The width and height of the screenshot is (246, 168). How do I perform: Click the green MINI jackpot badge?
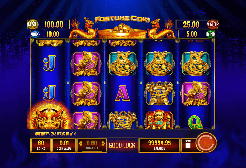210,34
